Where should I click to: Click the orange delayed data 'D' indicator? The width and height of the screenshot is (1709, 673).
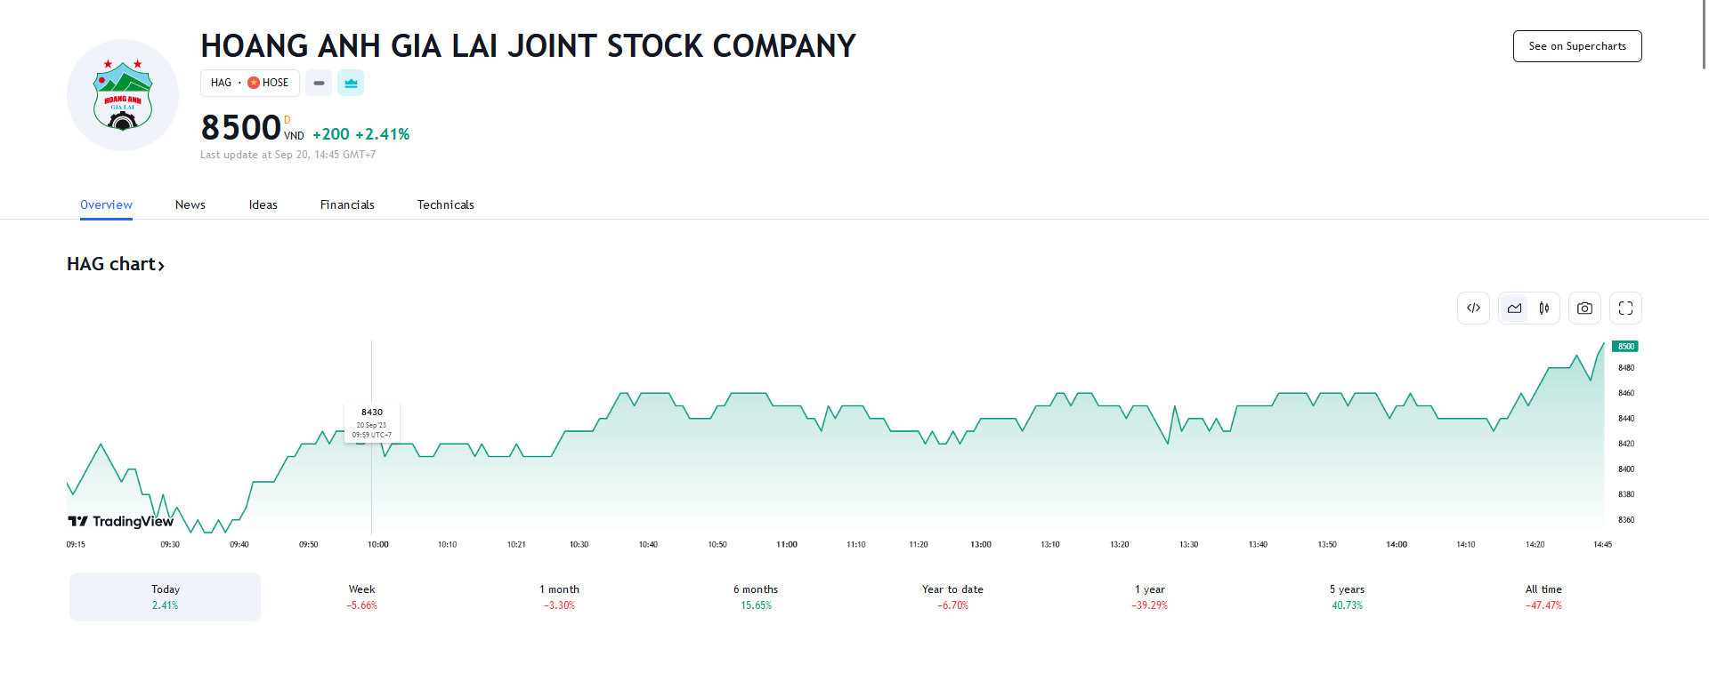(287, 120)
